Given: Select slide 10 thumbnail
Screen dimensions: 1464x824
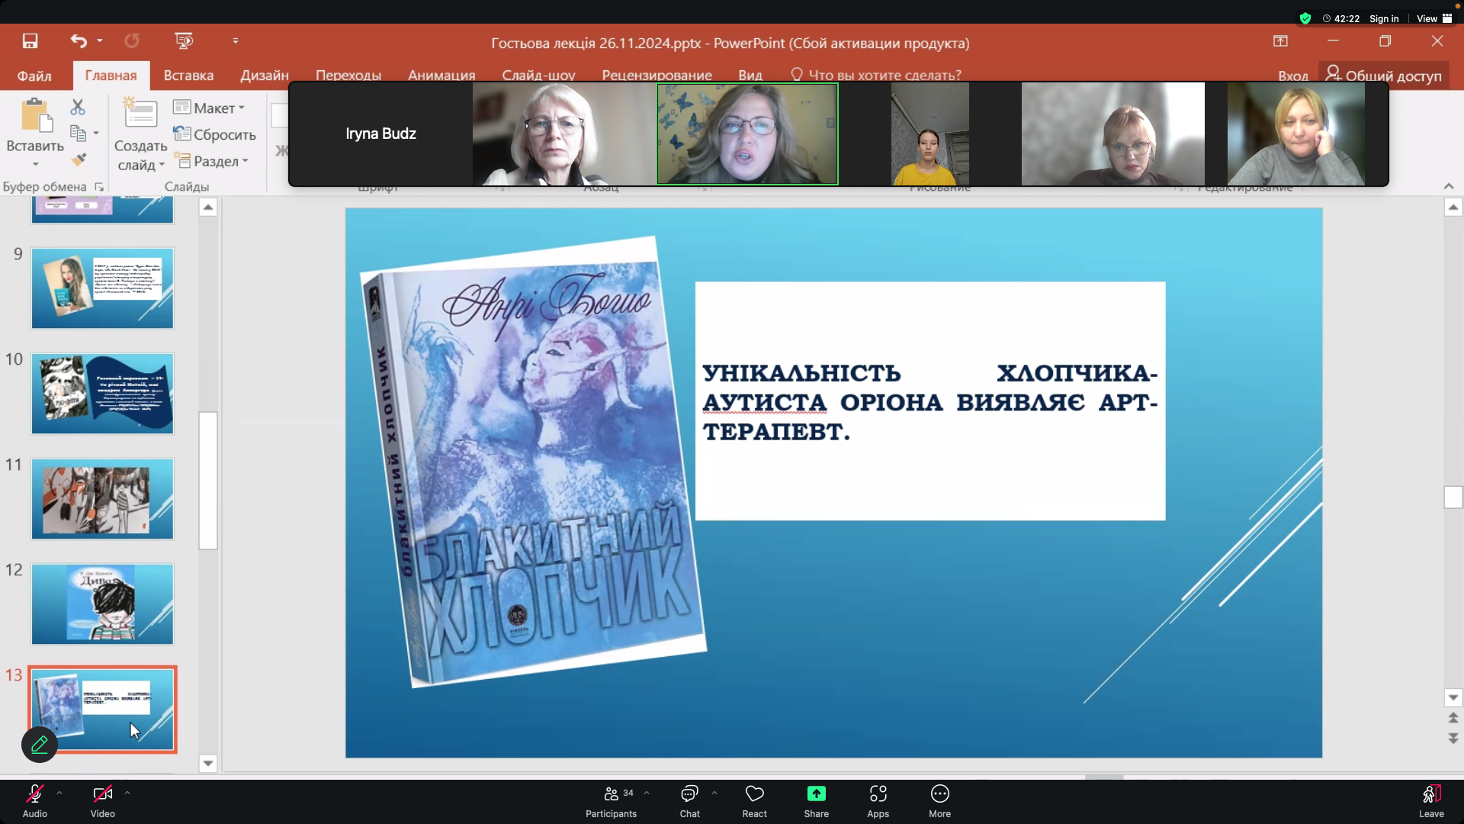Looking at the screenshot, I should (x=102, y=394).
